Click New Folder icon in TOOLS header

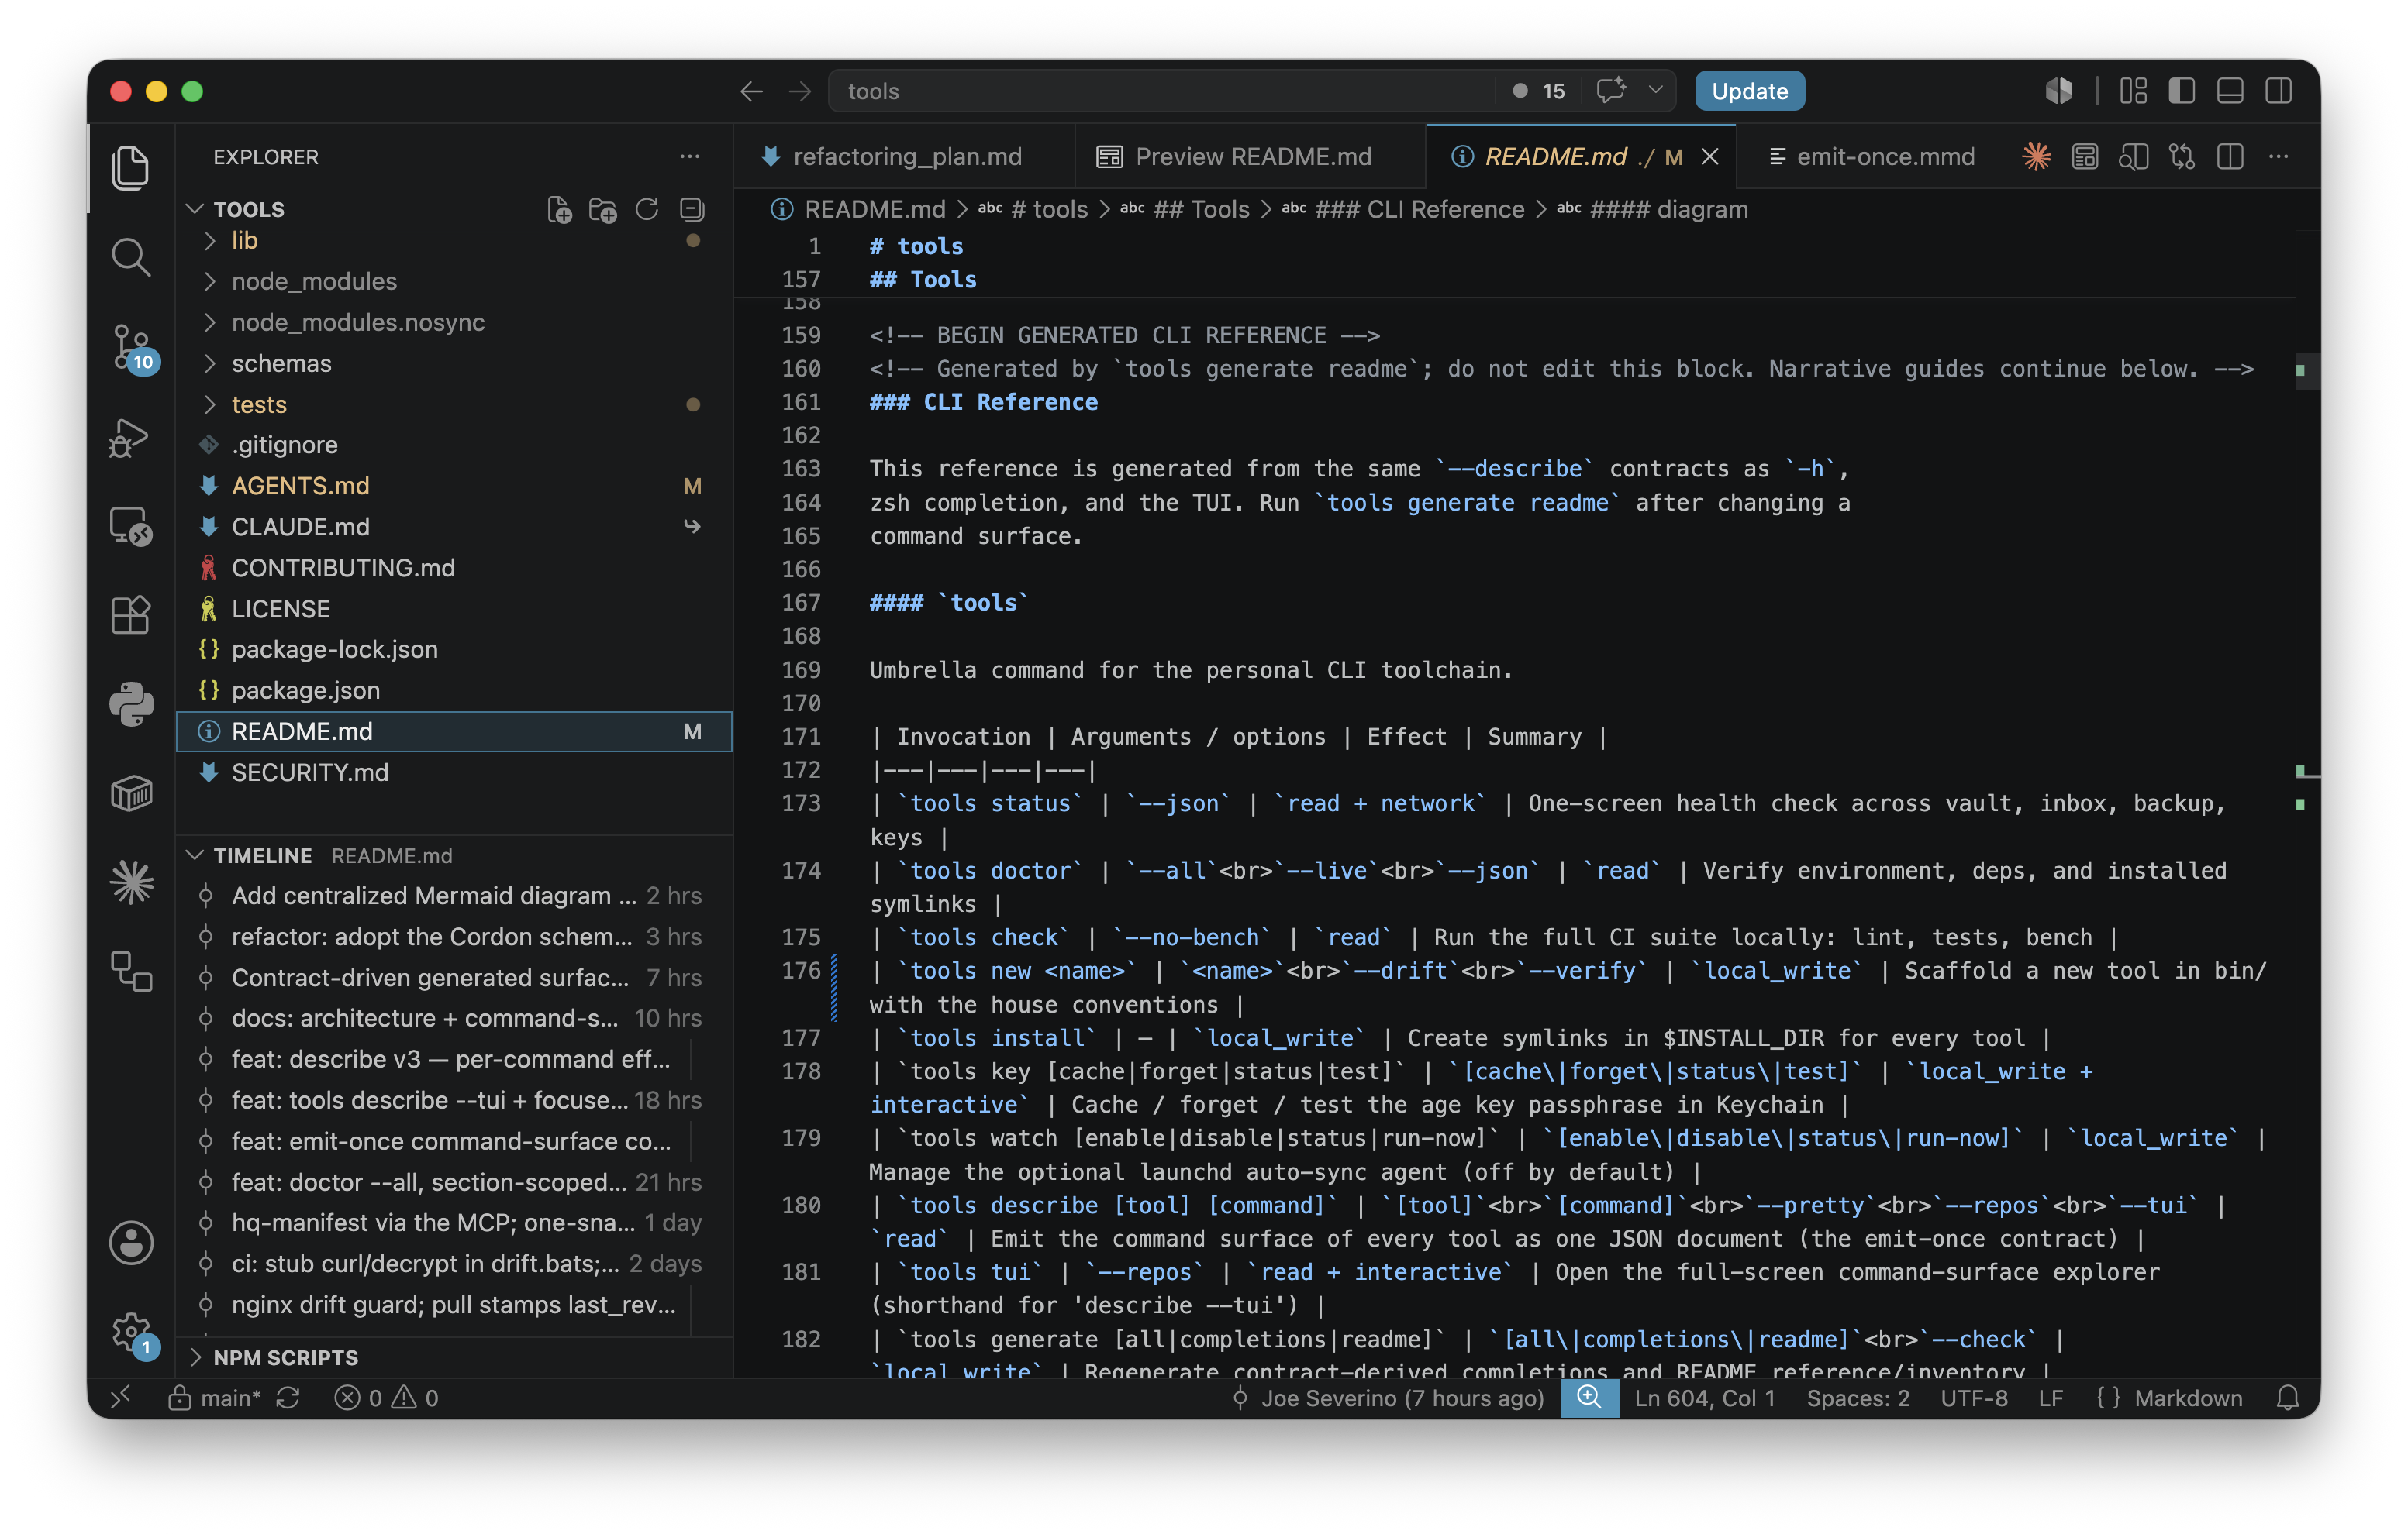point(603,209)
